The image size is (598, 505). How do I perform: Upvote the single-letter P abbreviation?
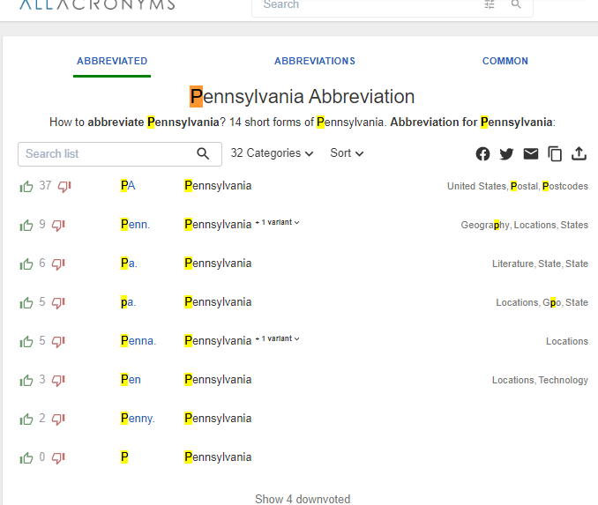(x=26, y=457)
